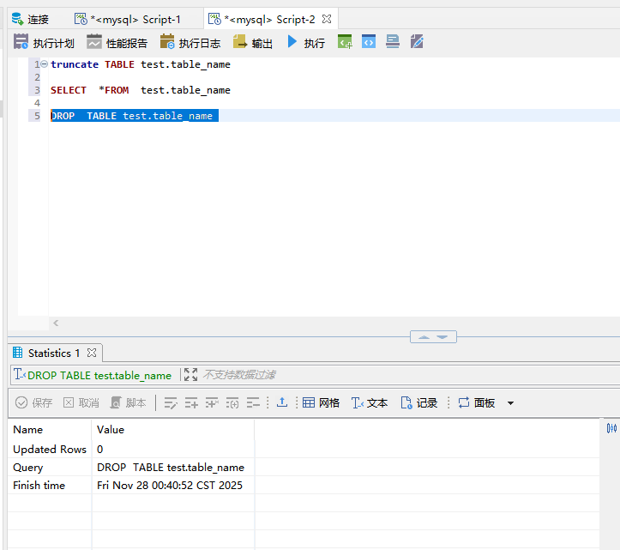Open the 面板 panels dropdown arrow
The width and height of the screenshot is (620, 550).
click(x=511, y=403)
